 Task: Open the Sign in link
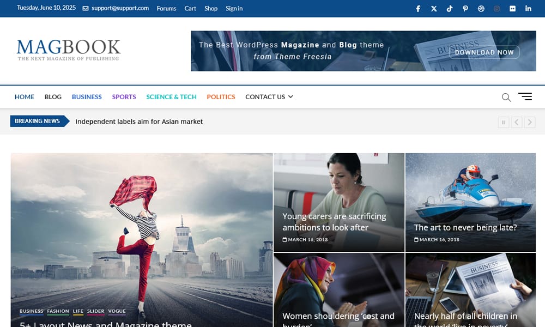[x=234, y=9]
